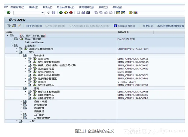Click the Find binoculars icon
This screenshot has height=137, width=188.
pyautogui.click(x=83, y=13)
